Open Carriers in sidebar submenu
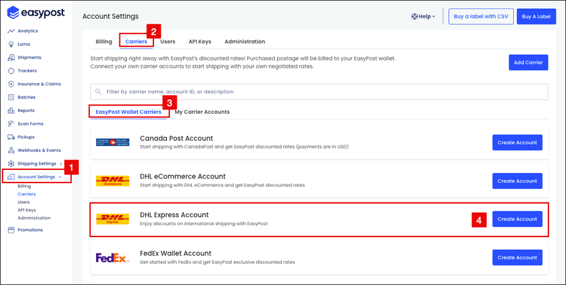The width and height of the screenshot is (566, 285). pyautogui.click(x=26, y=194)
